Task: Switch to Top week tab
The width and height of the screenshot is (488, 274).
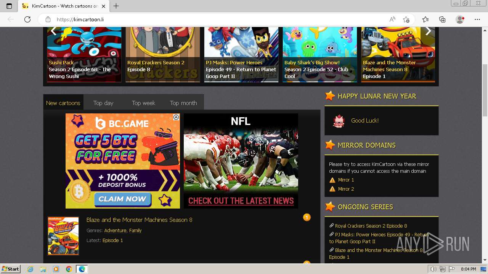Action: (x=143, y=103)
